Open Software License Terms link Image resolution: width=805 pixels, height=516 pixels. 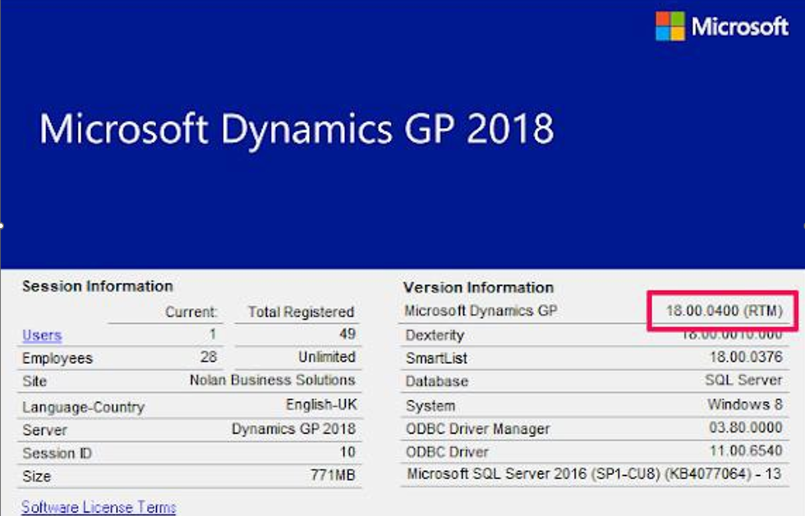pos(99,507)
